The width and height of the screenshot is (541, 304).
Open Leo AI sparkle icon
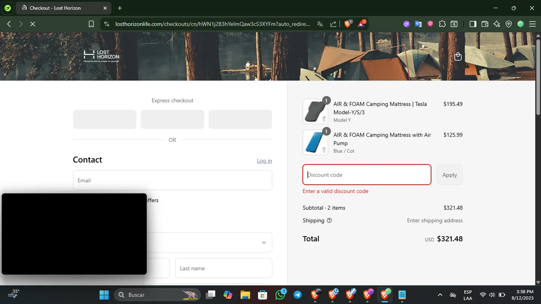click(497, 24)
